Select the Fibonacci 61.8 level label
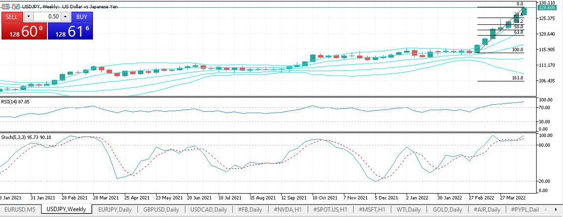The height and width of the screenshot is (217, 563). [x=518, y=32]
